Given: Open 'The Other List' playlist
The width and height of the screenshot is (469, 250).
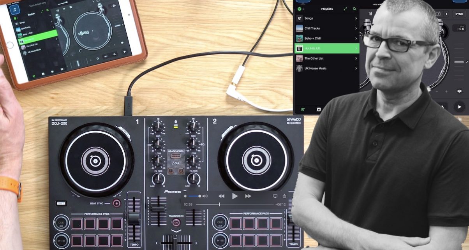Looking at the screenshot, I should point(326,58).
